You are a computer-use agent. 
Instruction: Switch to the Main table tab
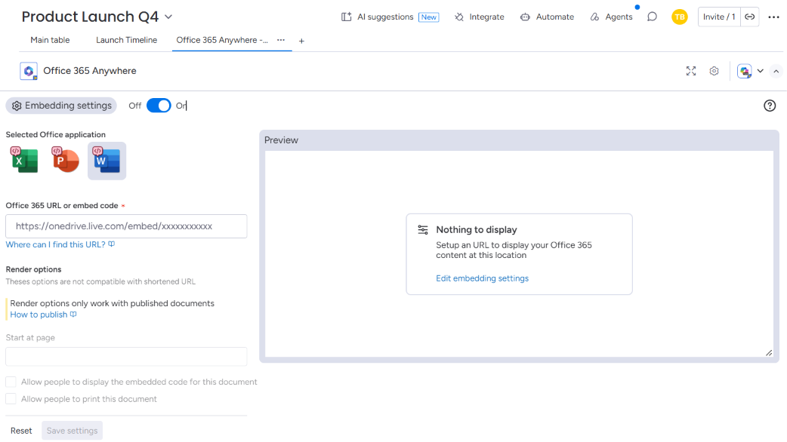[50, 40]
